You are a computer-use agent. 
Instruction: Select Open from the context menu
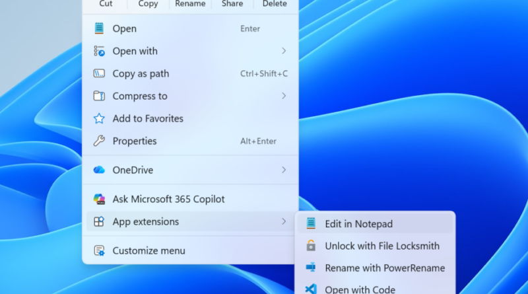(190, 28)
